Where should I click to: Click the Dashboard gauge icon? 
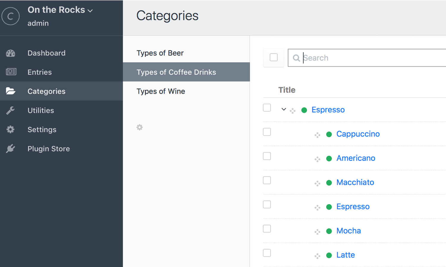coord(11,53)
